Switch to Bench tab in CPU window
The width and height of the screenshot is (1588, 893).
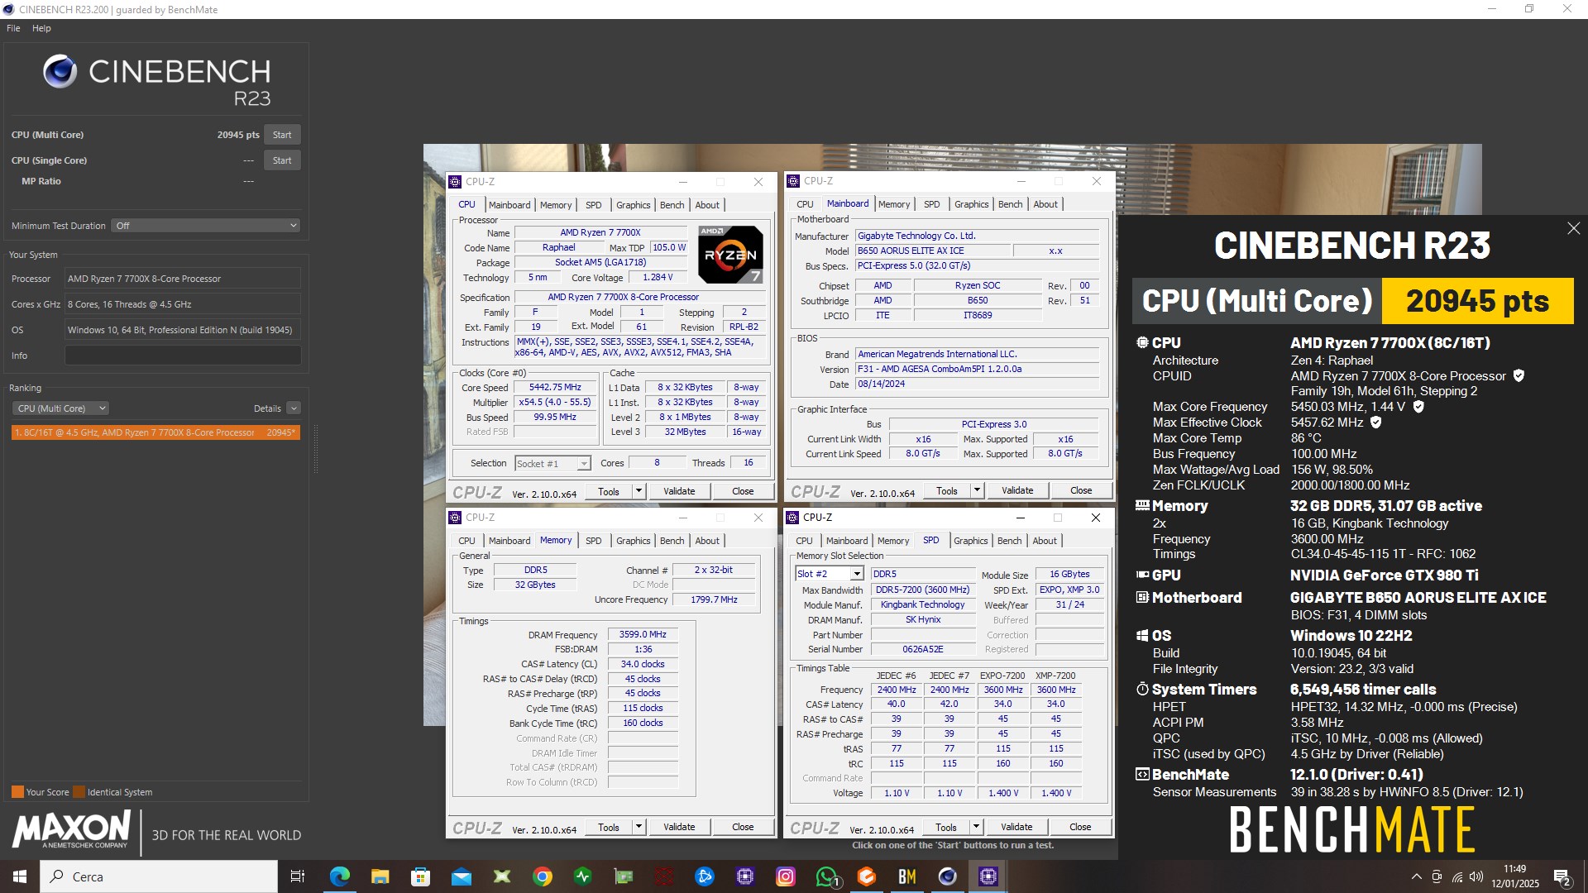point(672,205)
